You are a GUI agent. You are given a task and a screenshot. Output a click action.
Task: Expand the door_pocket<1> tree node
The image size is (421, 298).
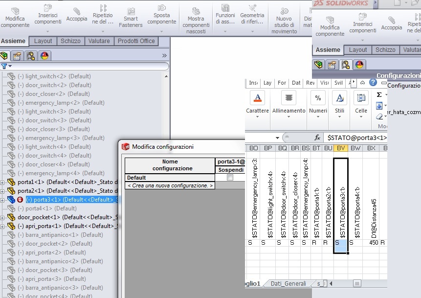pyautogui.click(x=2, y=218)
